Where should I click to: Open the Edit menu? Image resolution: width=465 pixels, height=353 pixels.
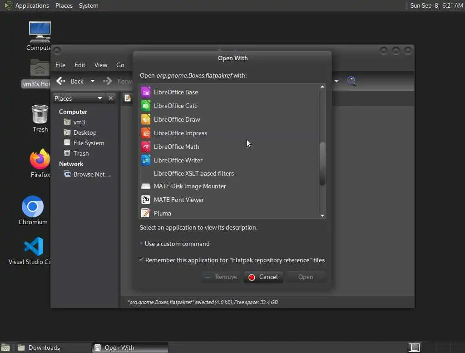click(x=80, y=65)
